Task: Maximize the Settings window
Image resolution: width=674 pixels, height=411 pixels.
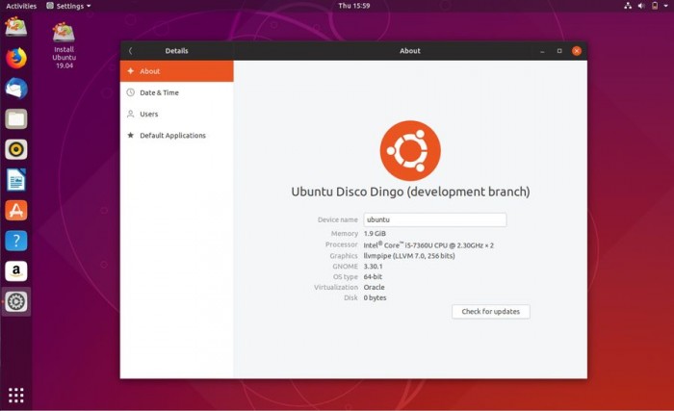Action: pos(559,51)
